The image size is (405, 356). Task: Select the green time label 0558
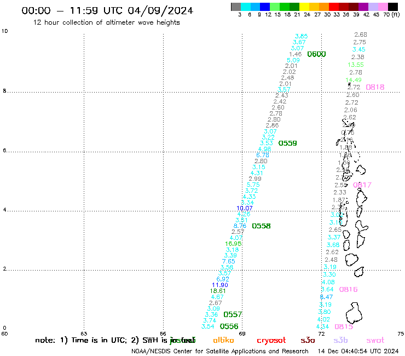coord(261,226)
